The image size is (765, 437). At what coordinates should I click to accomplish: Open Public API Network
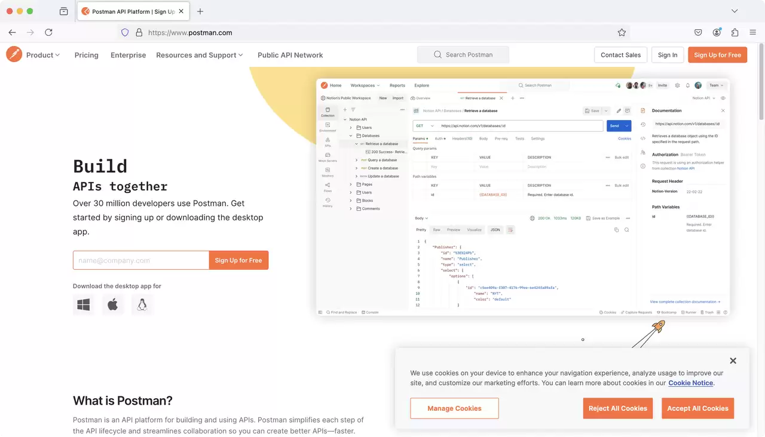pos(290,55)
